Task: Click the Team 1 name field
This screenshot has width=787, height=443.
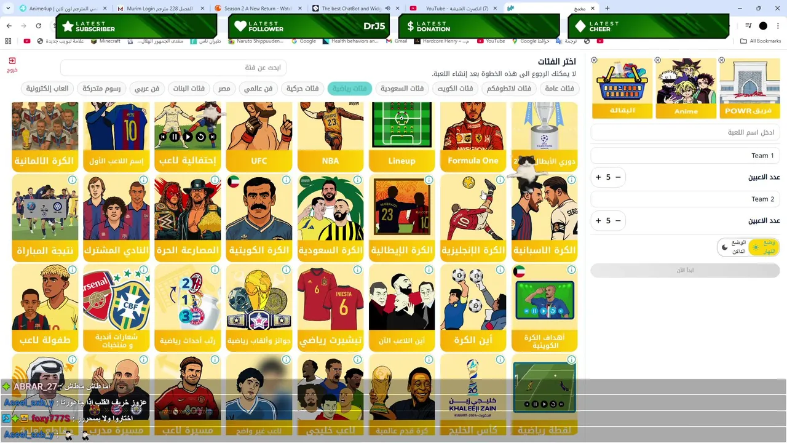Action: coord(685,156)
